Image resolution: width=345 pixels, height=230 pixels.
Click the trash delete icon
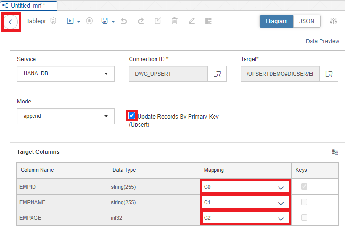pos(174,21)
